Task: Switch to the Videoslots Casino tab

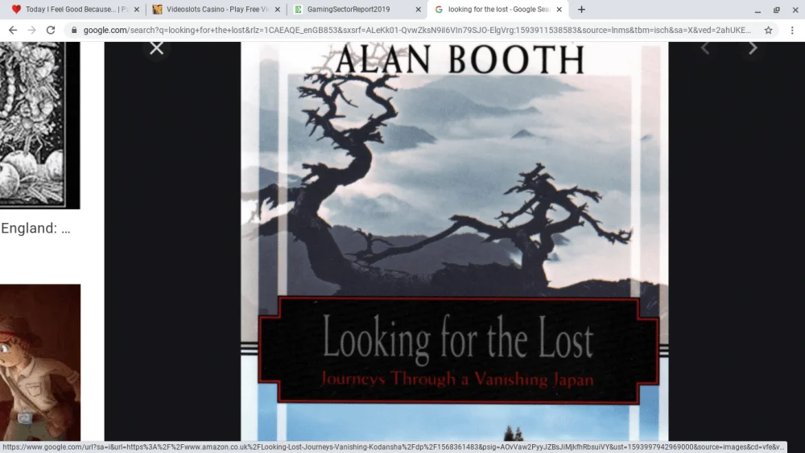Action: click(217, 9)
